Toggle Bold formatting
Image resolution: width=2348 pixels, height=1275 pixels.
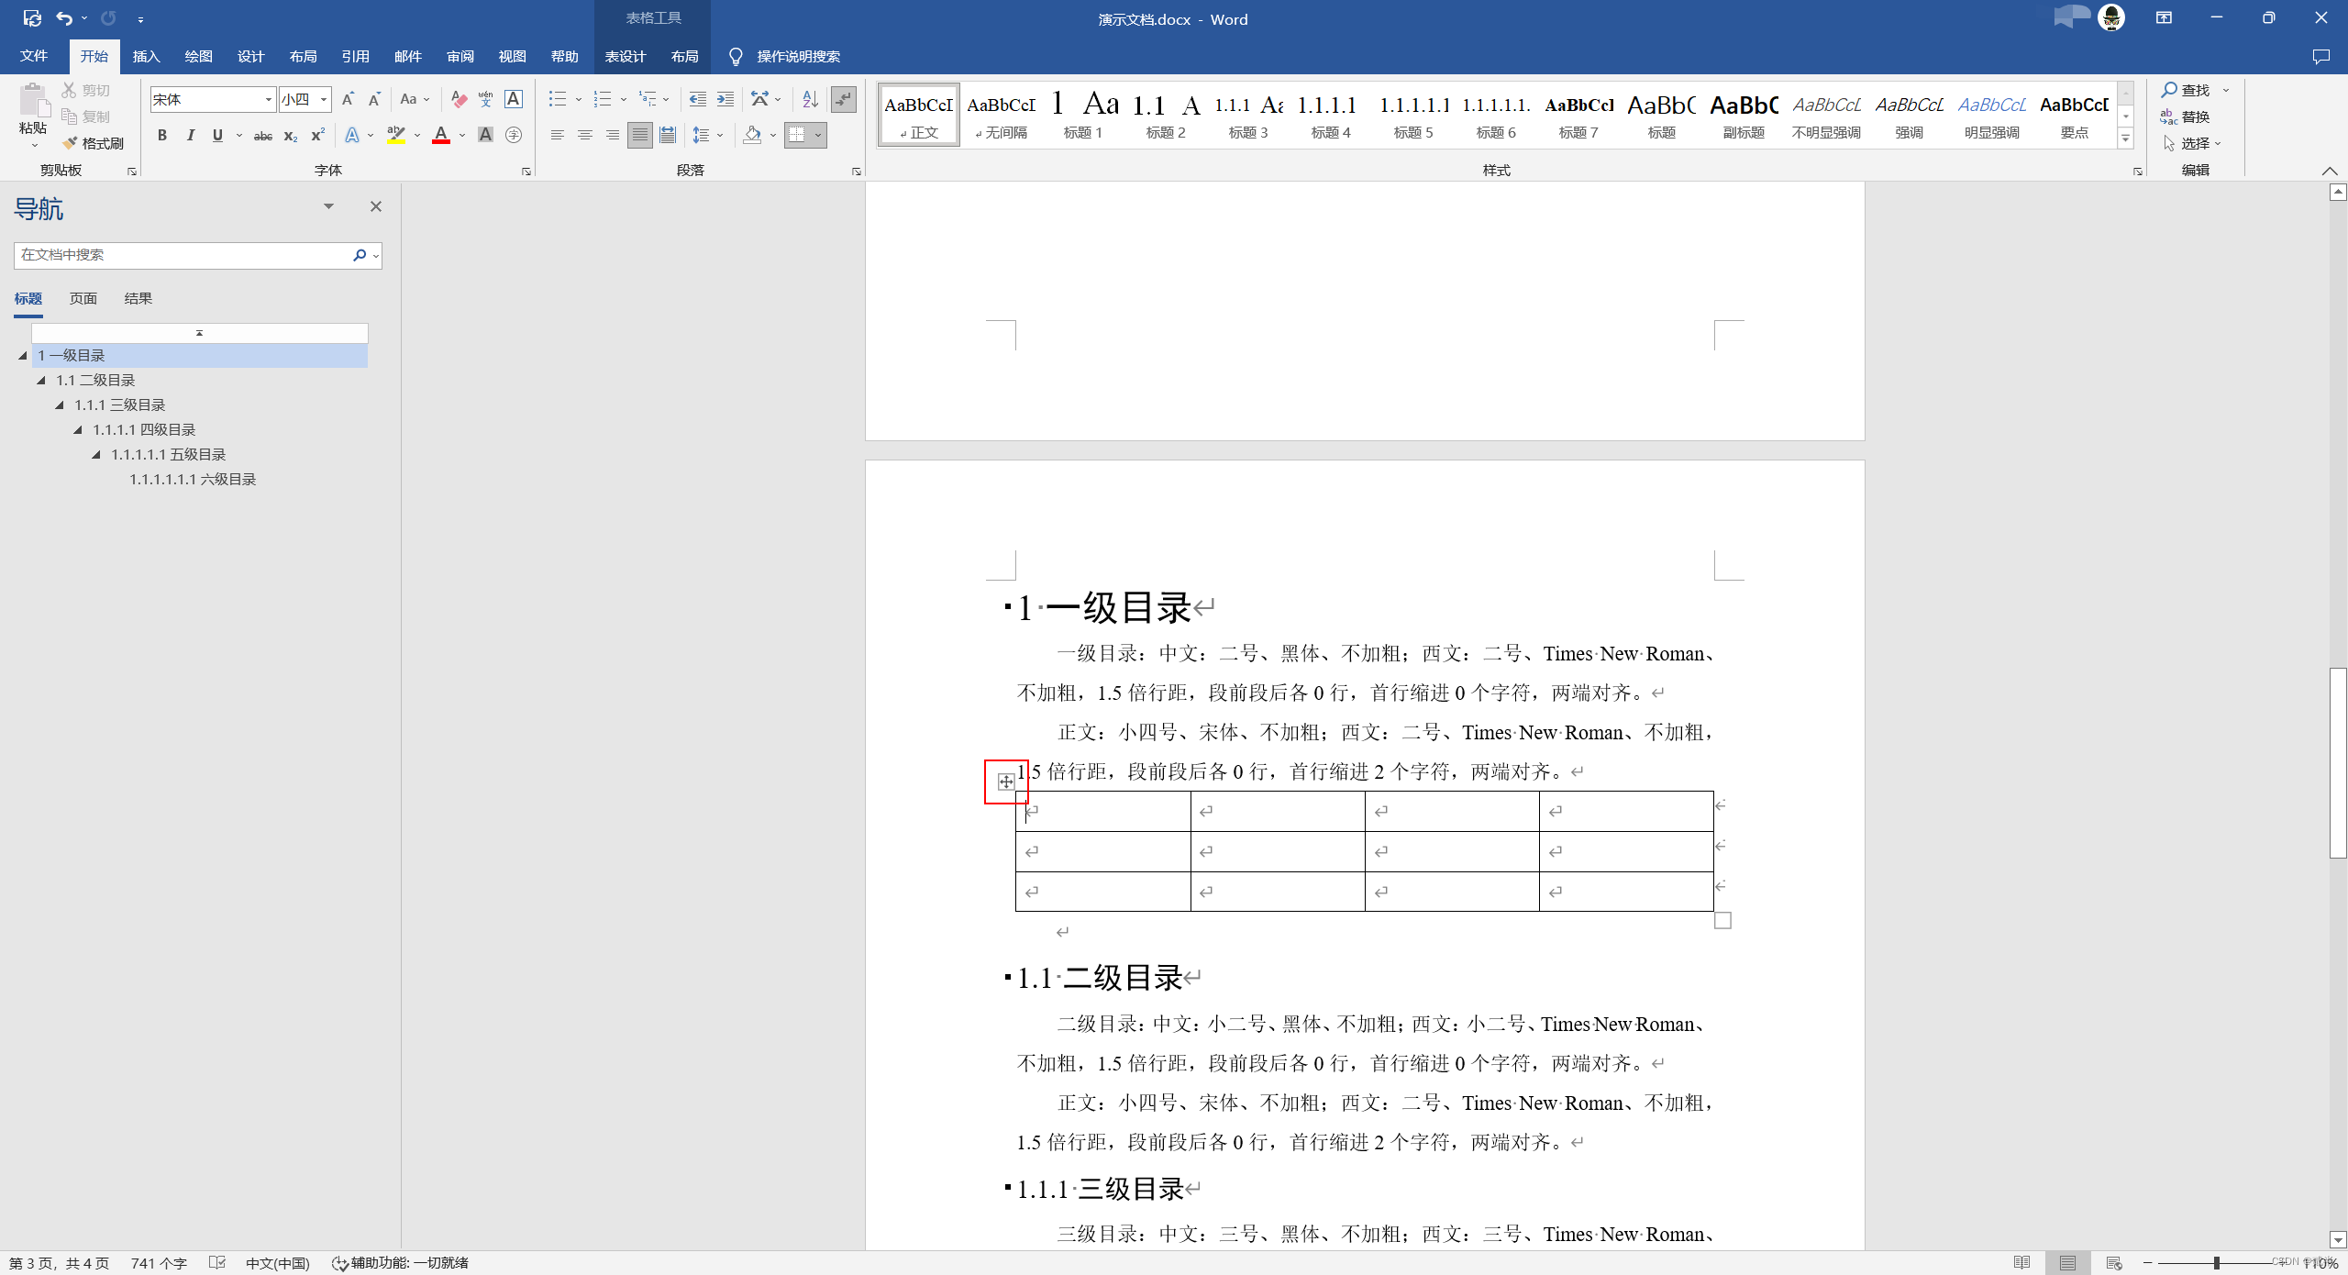pyautogui.click(x=161, y=136)
